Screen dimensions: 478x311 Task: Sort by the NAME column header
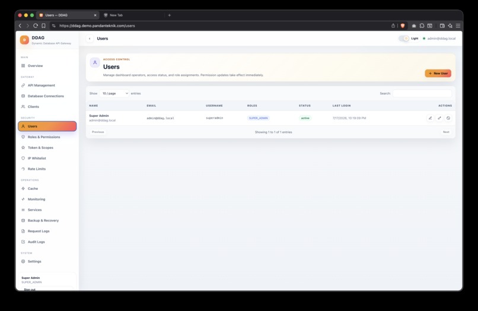point(94,106)
